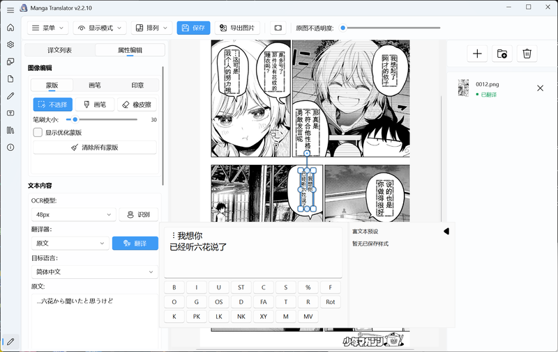
Task: Click the 已翻译 status text
Action: [489, 95]
